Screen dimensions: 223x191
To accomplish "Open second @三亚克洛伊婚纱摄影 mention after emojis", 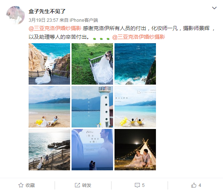I will click(139, 37).
